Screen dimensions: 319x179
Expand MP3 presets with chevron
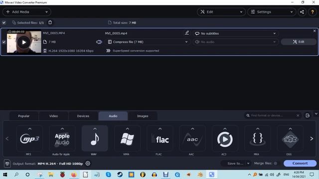(30, 129)
